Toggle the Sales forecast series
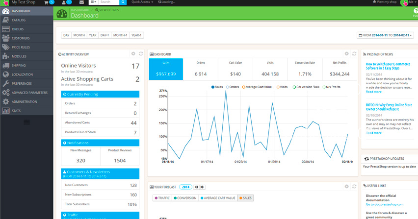Viewport: 418px width, 219px height. [x=245, y=198]
